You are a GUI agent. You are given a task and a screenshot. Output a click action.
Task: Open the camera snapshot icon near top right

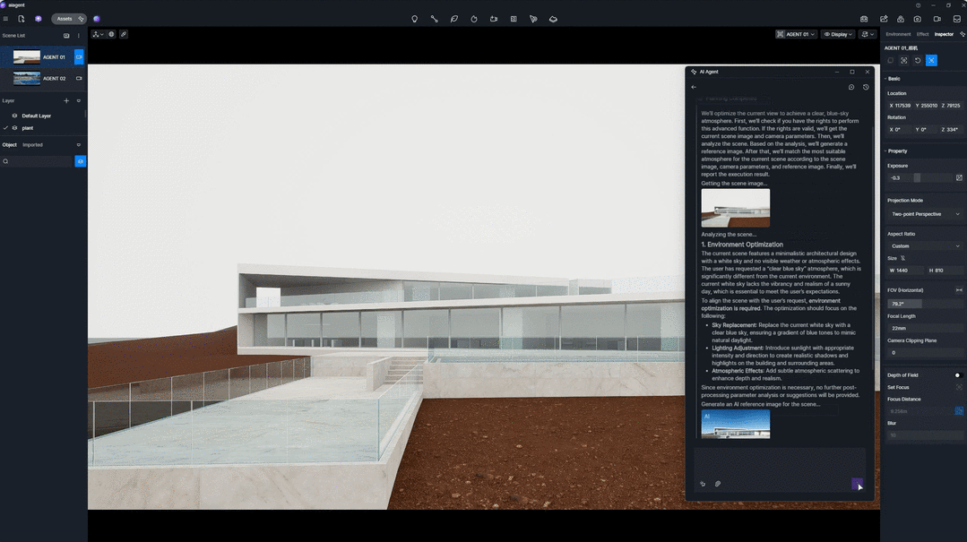917,19
